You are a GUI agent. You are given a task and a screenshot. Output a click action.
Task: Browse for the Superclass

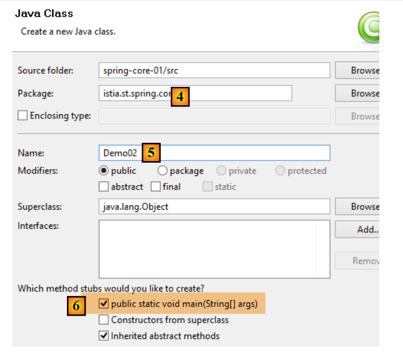coord(358,206)
